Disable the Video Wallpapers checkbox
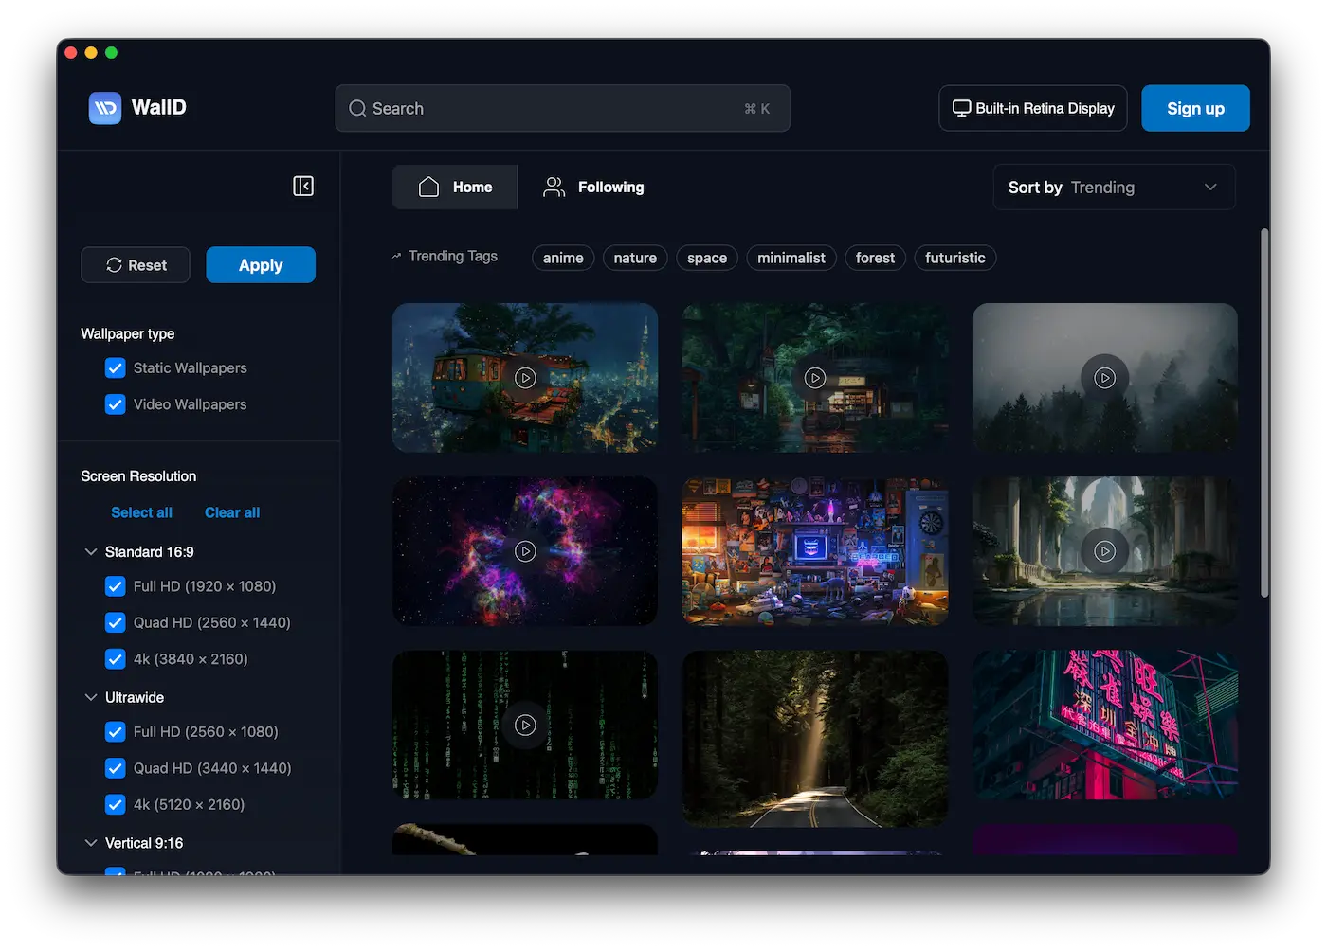Viewport: 1327px width, 950px height. click(x=116, y=404)
